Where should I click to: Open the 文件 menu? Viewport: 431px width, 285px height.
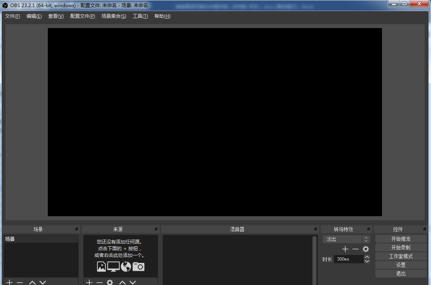pyautogui.click(x=12, y=16)
